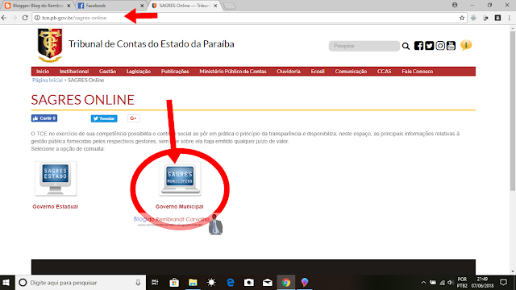Click the POR PTB2 language indicator
Image resolution: width=516 pixels, height=290 pixels.
pyautogui.click(x=462, y=283)
